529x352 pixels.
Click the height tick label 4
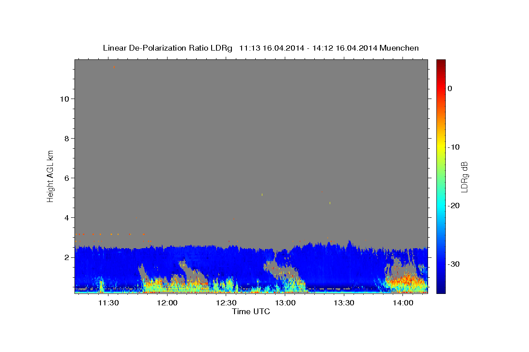[x=67, y=217]
